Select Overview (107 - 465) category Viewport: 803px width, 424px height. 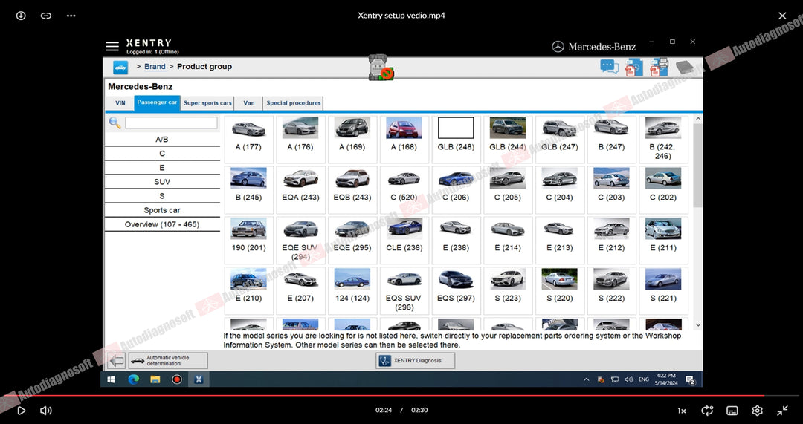pyautogui.click(x=162, y=224)
